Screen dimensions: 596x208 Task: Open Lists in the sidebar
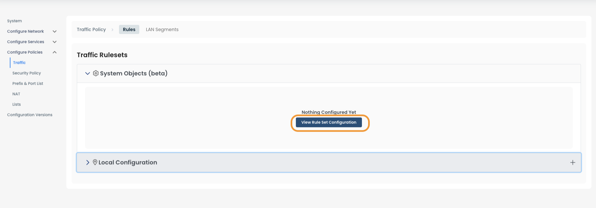(16, 104)
